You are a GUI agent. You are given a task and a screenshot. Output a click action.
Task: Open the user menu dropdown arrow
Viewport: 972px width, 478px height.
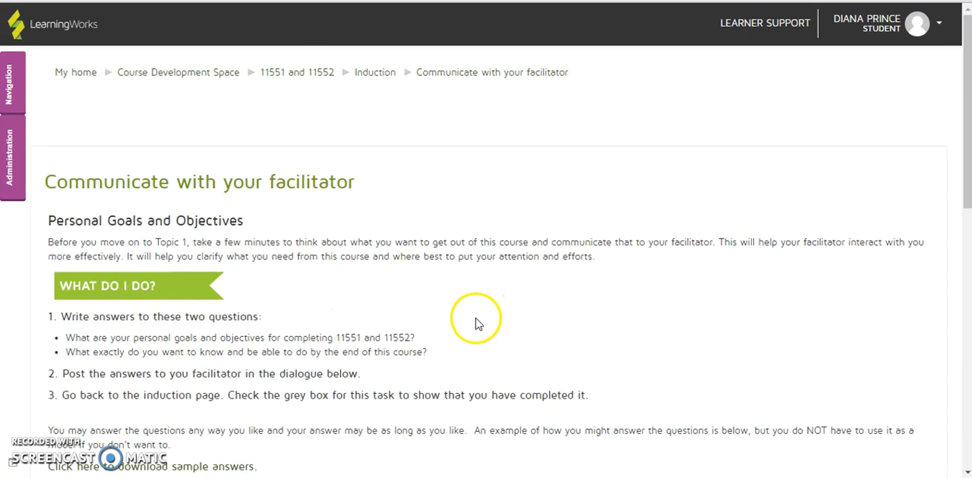[x=939, y=23]
